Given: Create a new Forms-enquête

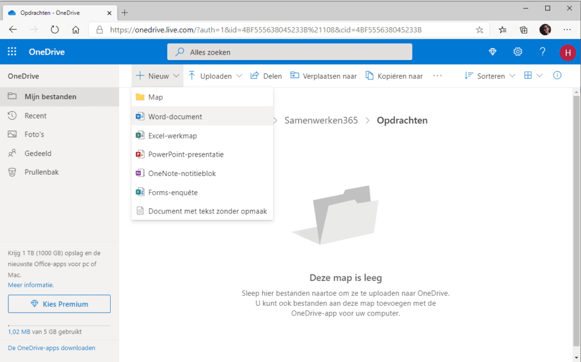Looking at the screenshot, I should [x=203, y=192].
